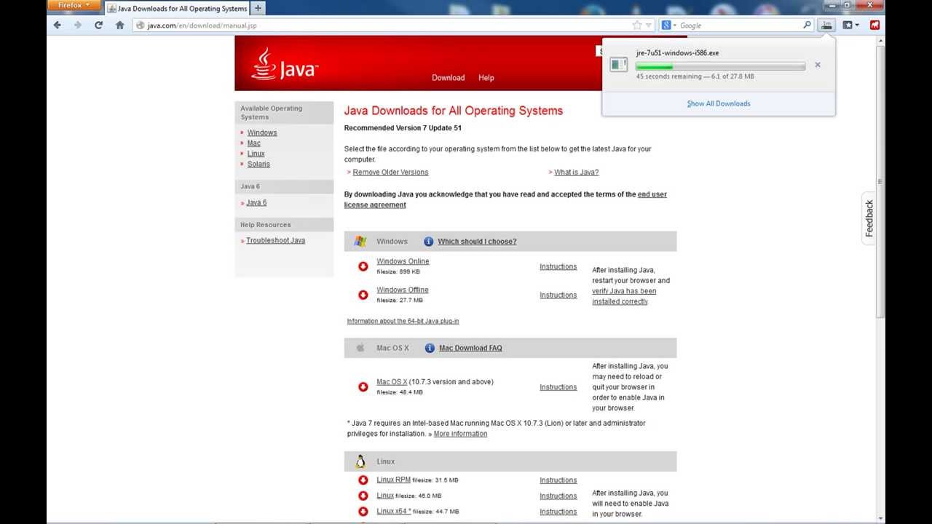This screenshot has width=932, height=524.
Task: Click Which should I choose? link
Action: (477, 242)
